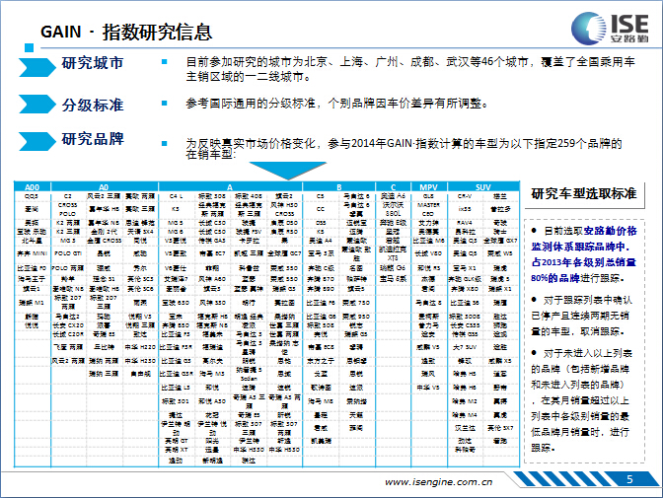Select the 东方之子 cell
Viewport: 663px width, 498px height.
pyautogui.click(x=320, y=362)
